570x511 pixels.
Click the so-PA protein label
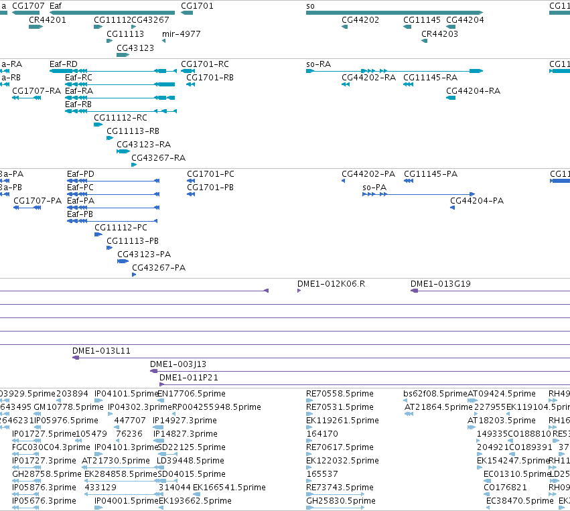(x=374, y=188)
